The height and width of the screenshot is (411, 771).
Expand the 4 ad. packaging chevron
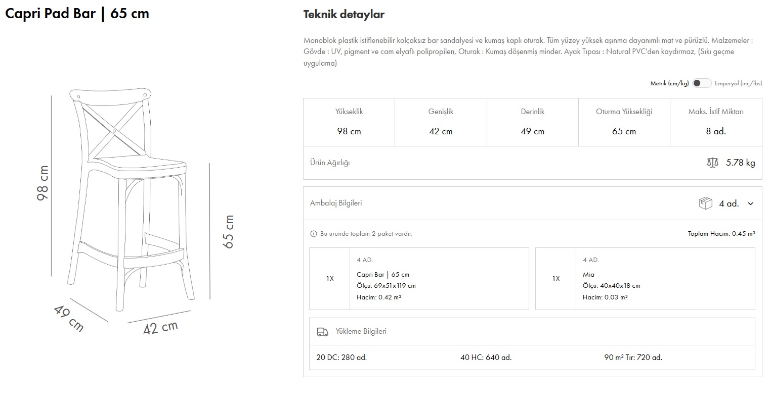[750, 203]
